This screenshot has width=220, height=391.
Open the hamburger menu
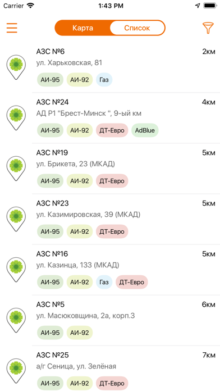click(12, 28)
